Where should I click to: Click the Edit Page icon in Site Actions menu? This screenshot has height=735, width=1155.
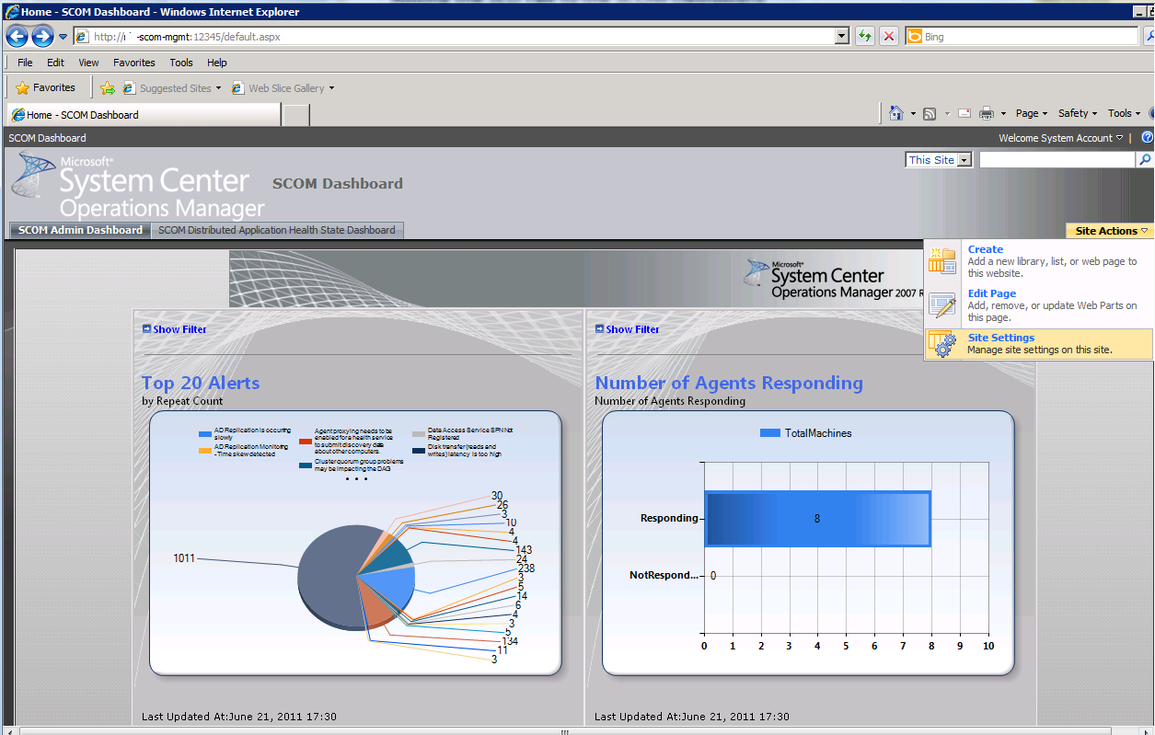pos(941,304)
